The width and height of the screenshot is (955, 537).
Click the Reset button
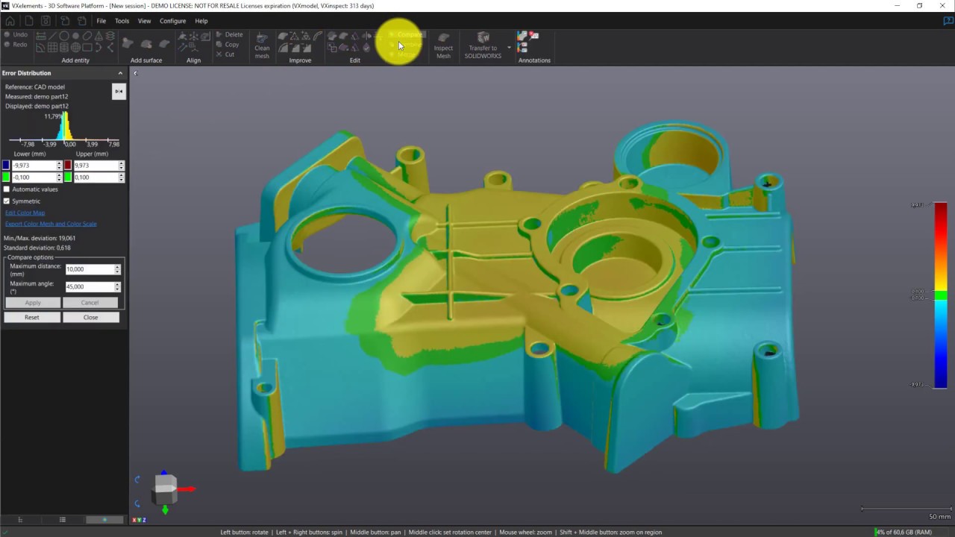pos(31,317)
